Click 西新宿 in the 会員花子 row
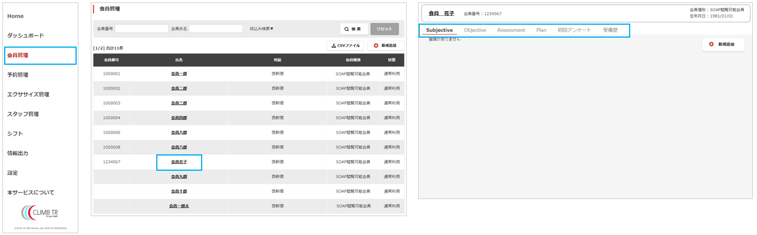The width and height of the screenshot is (757, 235). tap(277, 162)
